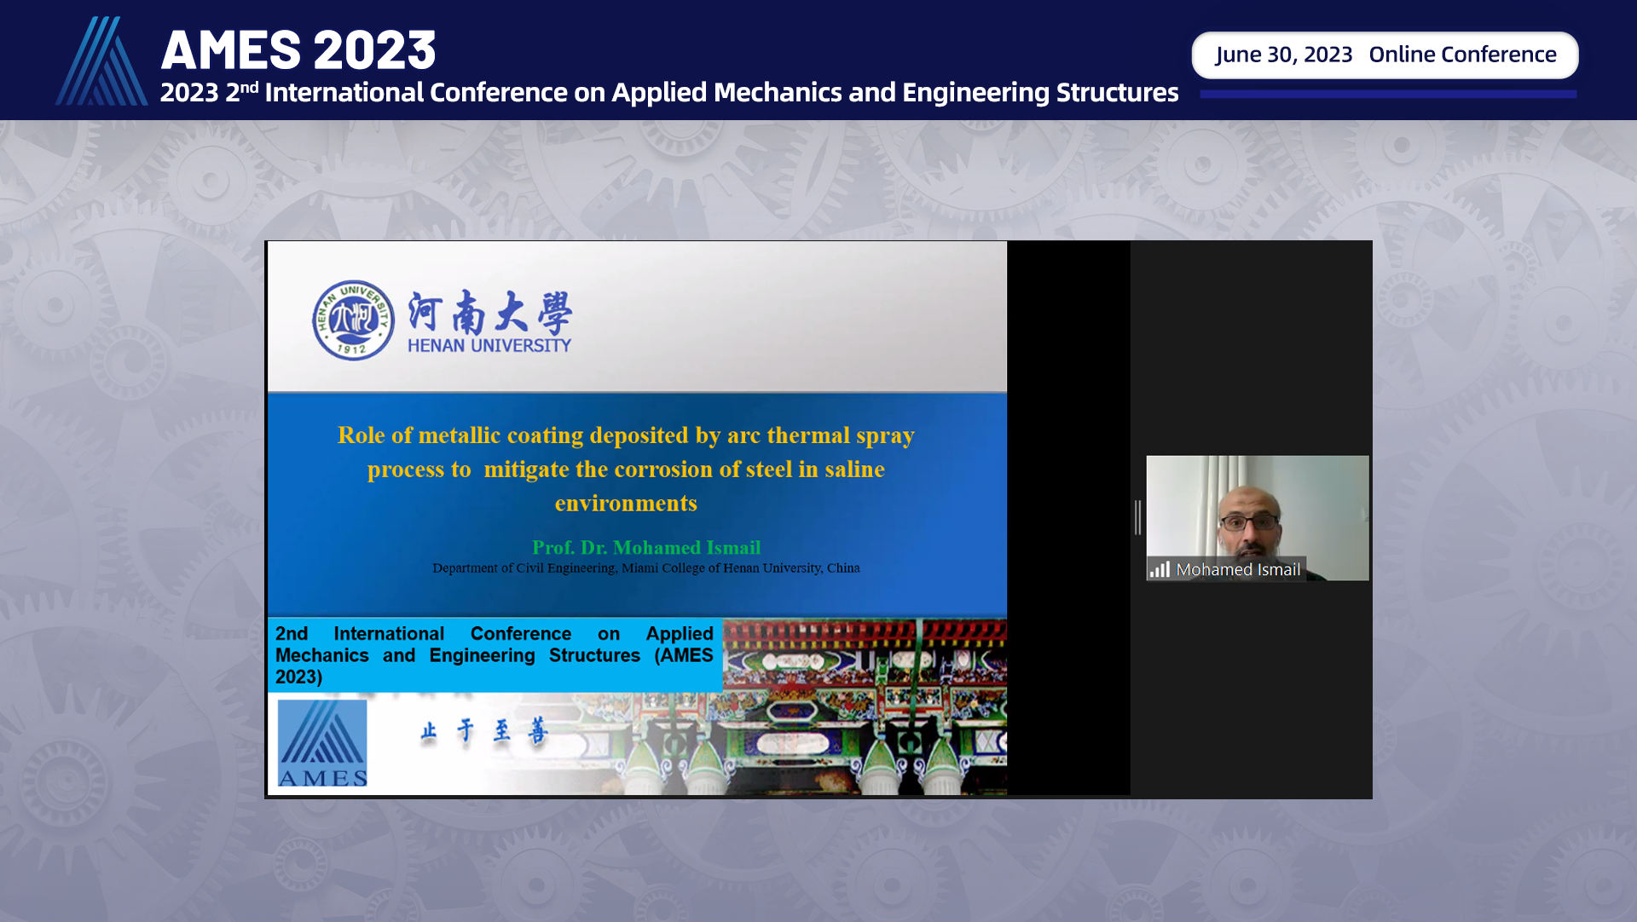Click the Mohamed Ismail video thumbnail
Image resolution: width=1637 pixels, height=922 pixels.
1257,518
